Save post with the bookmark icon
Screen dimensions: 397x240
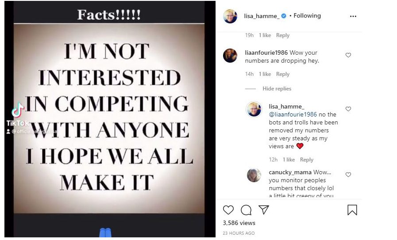click(352, 210)
